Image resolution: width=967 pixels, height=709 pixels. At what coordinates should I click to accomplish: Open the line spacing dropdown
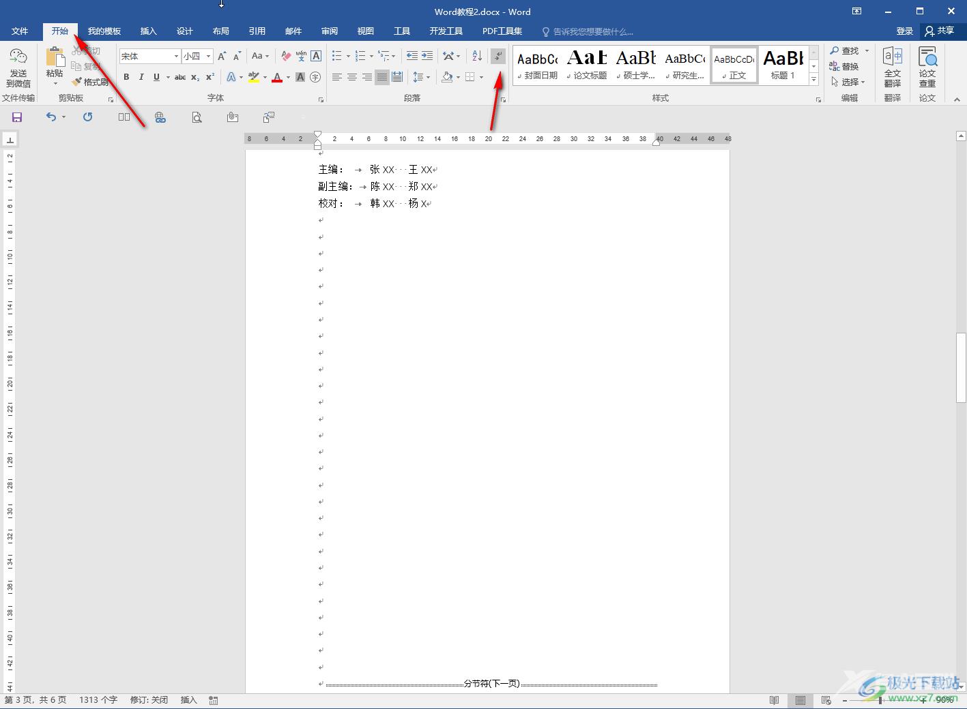[421, 77]
